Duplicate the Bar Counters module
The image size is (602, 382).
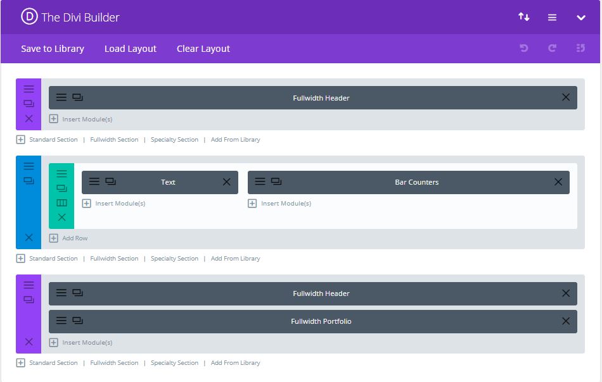[x=276, y=182]
